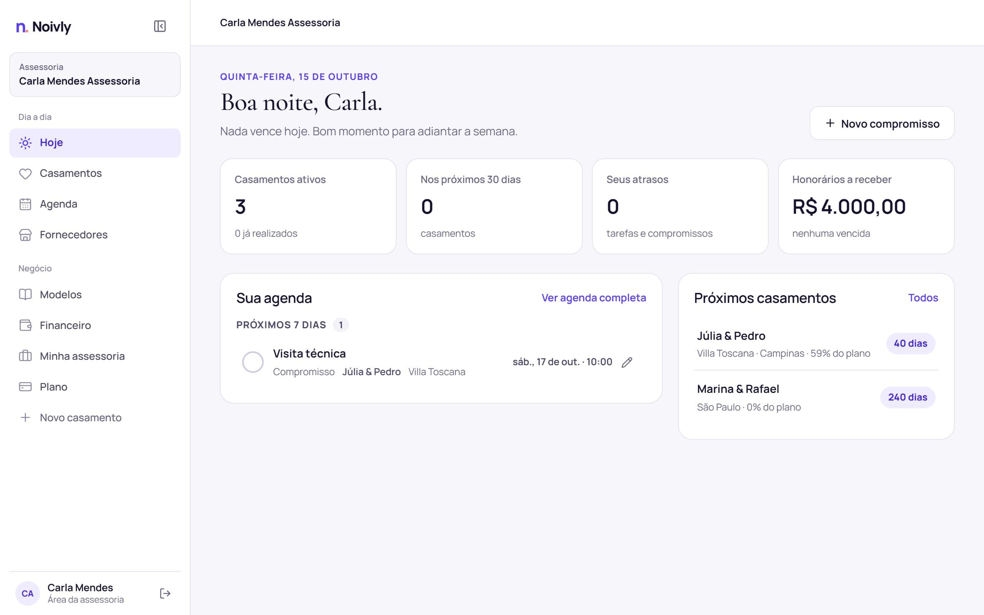984x615 pixels.
Task: Click Todos in Próximos casamentos
Action: [x=923, y=298]
